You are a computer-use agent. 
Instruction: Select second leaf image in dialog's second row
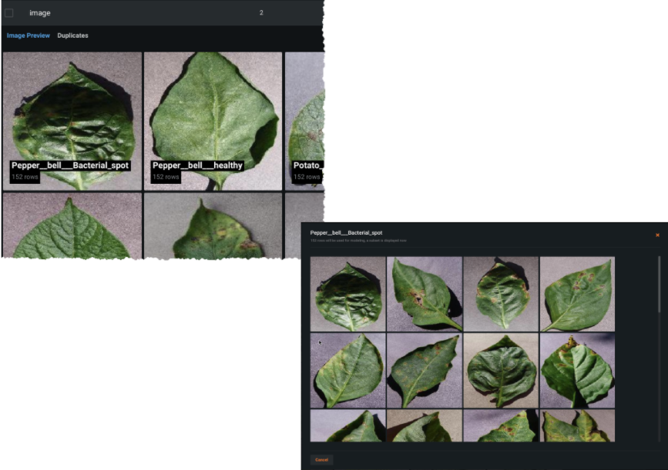425,370
